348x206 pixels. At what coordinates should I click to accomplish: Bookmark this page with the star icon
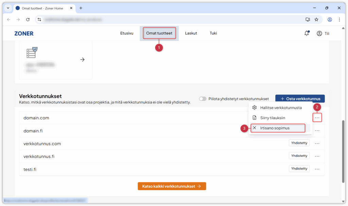316,20
